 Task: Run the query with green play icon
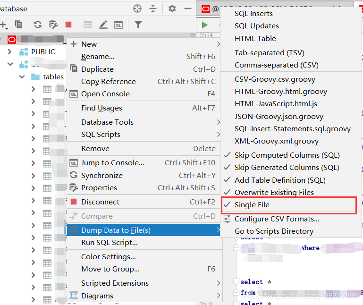205,25
